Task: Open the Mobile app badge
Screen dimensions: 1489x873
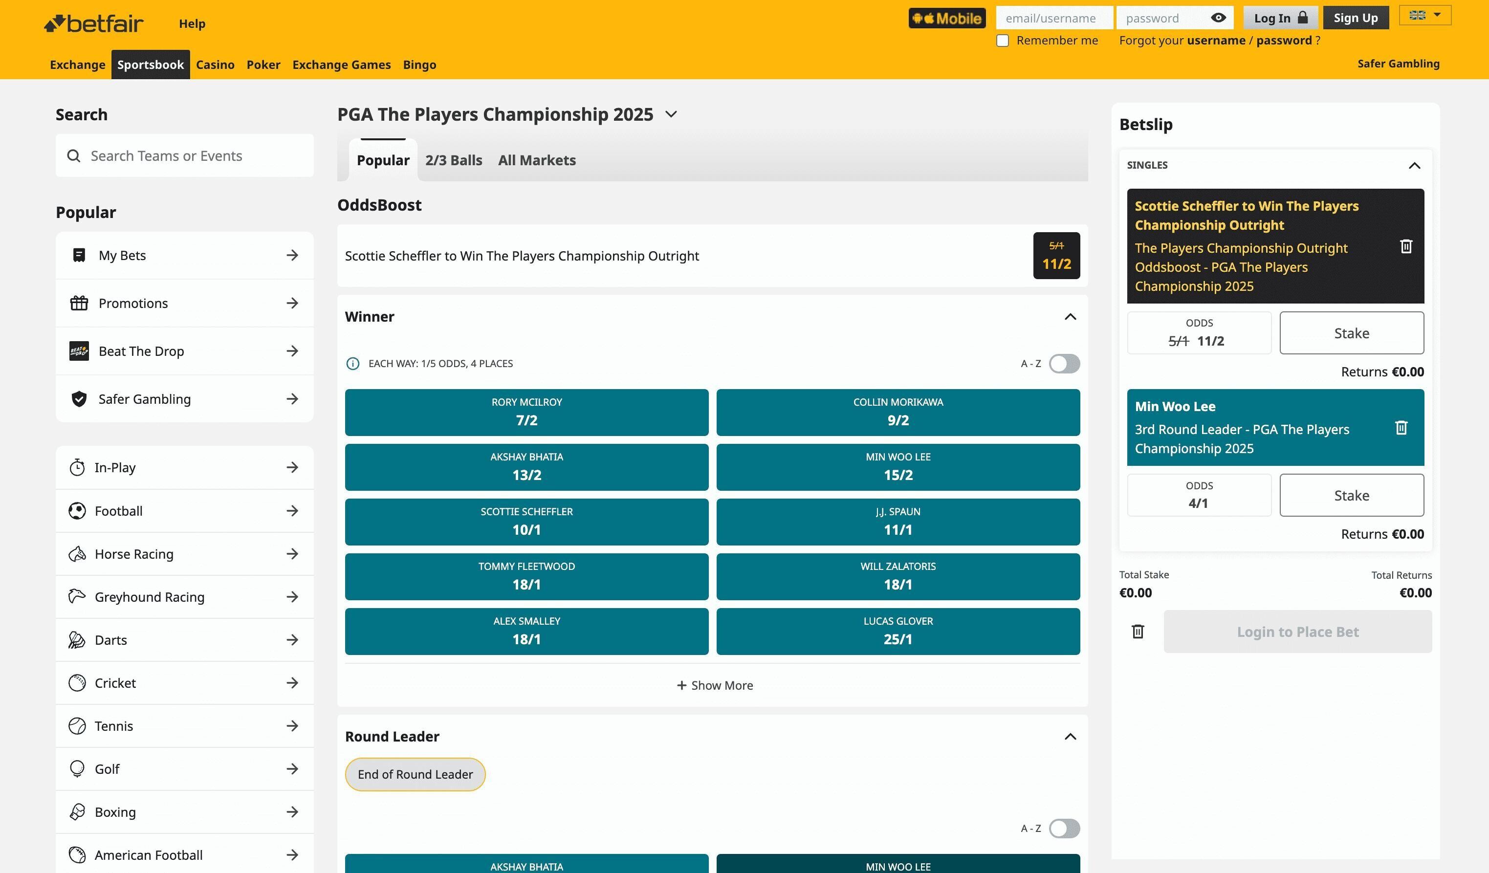Action: pyautogui.click(x=947, y=18)
